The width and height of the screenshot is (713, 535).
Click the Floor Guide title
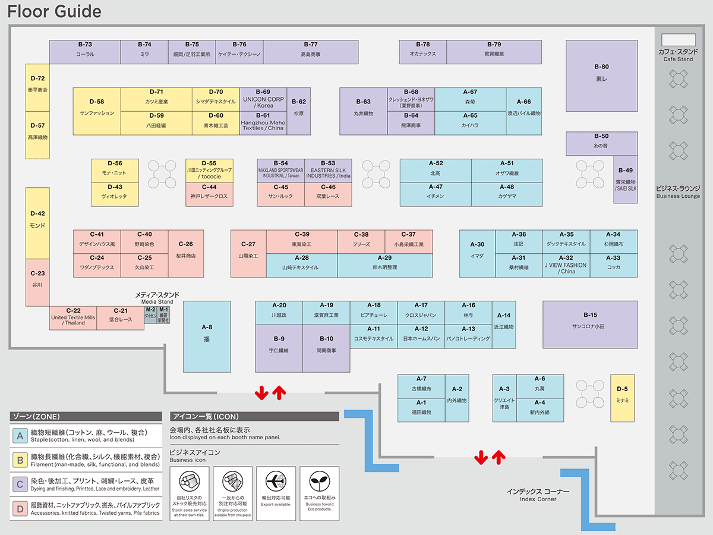click(54, 11)
